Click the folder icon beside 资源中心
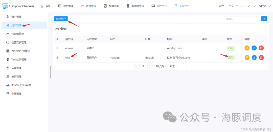Screen dimensions: 273x132 [x=82, y=6]
